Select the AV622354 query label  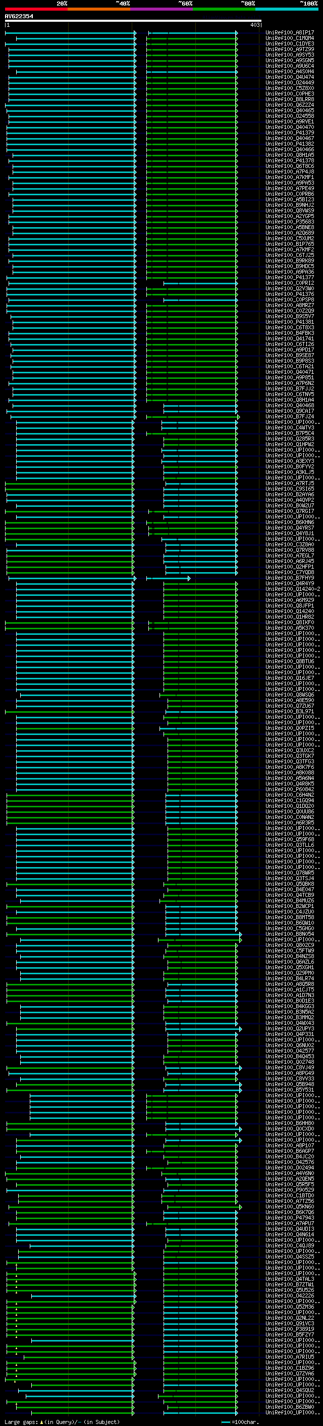(x=19, y=16)
